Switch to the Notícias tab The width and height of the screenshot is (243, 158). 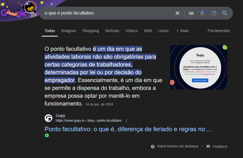coord(112,31)
